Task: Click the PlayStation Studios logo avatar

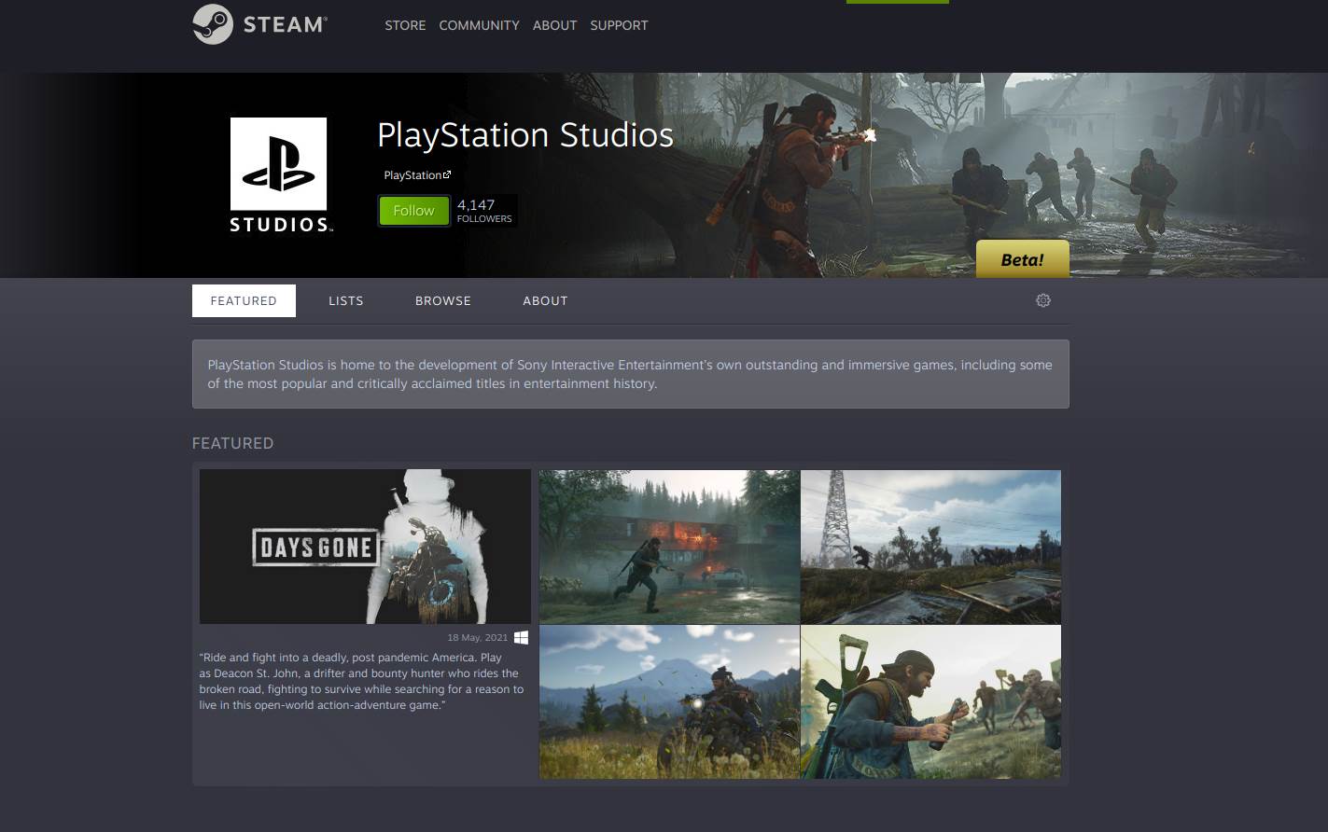Action: point(278,174)
